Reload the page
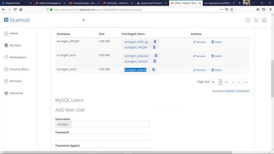This screenshot has height=154, width=274. (15, 9)
